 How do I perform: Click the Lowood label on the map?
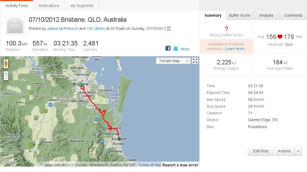(x=37, y=83)
